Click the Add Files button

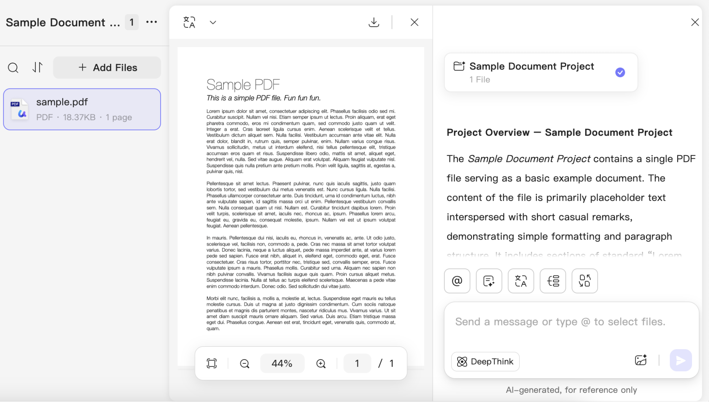pos(107,67)
